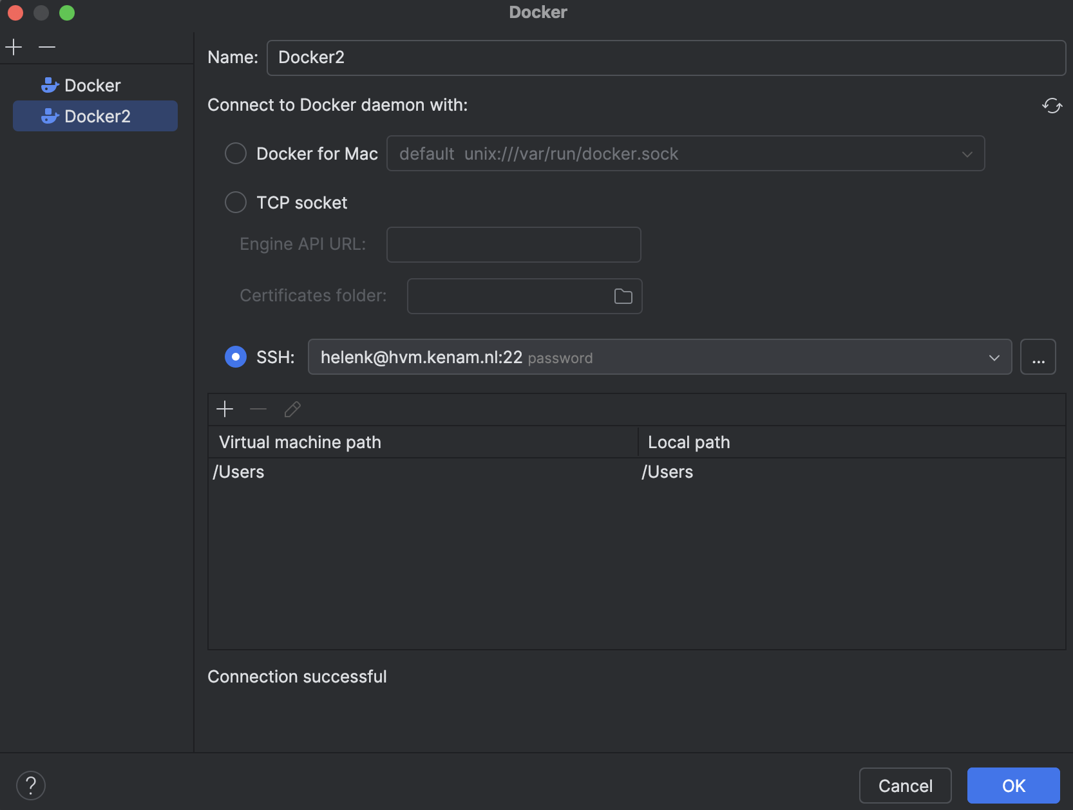Screen dimensions: 1073x810
Task: Expand the SSH configuration dropdown
Action: click(x=994, y=357)
